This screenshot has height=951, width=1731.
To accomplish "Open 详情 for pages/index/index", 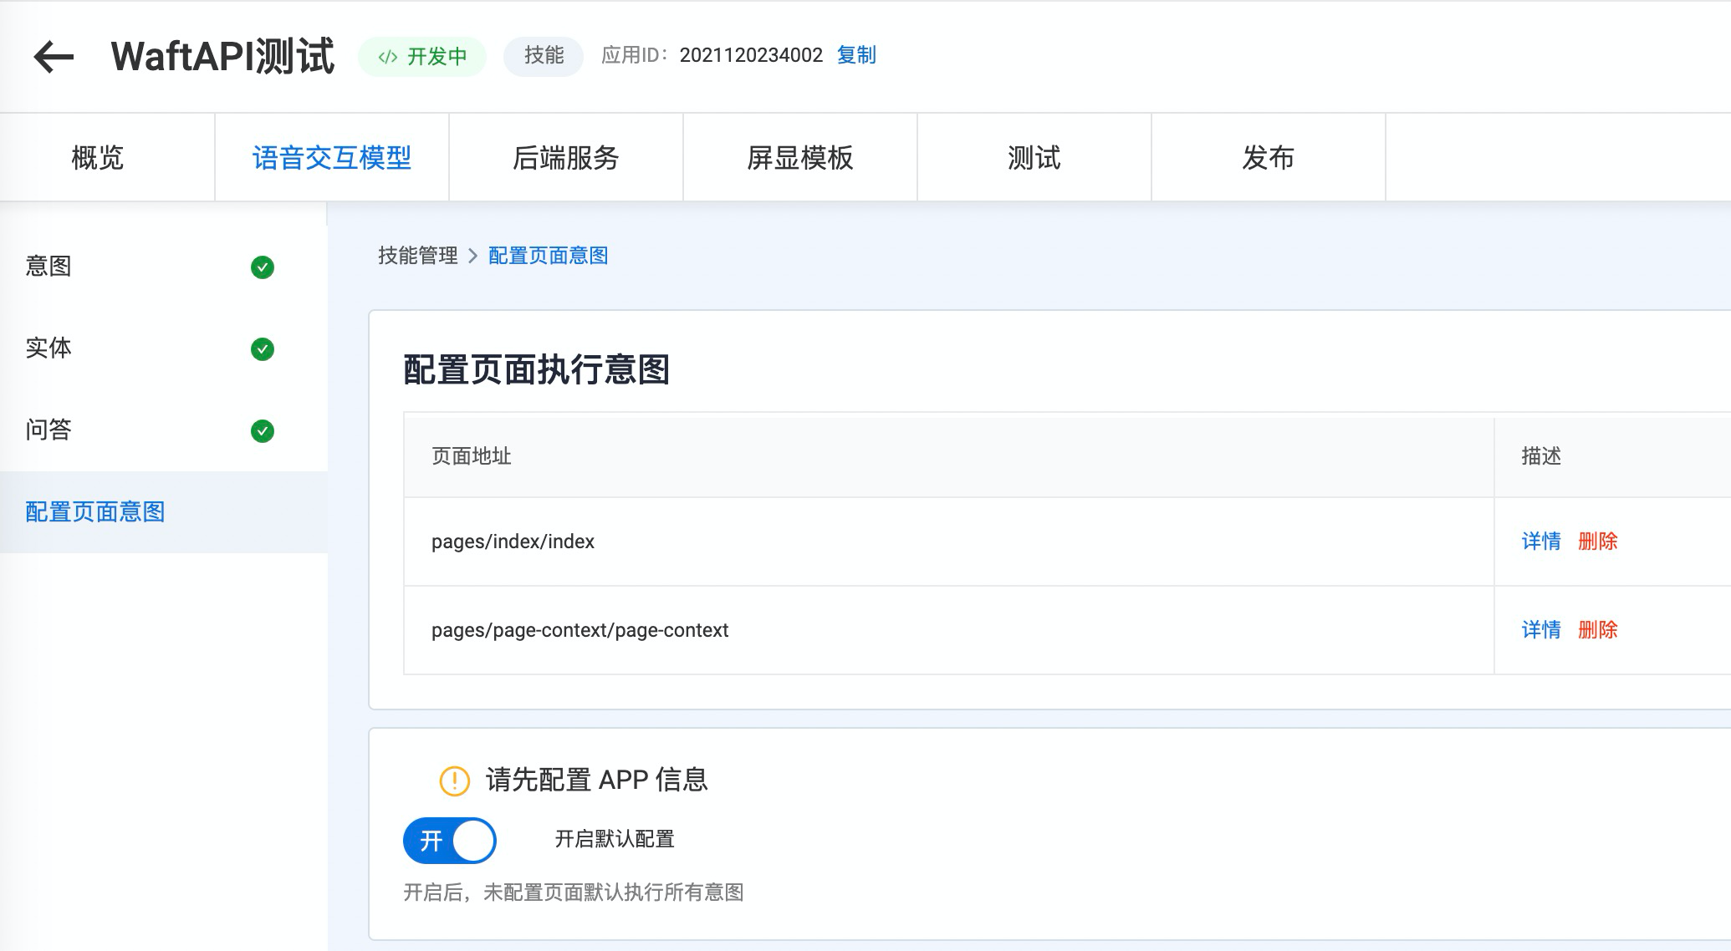I will [x=1541, y=542].
